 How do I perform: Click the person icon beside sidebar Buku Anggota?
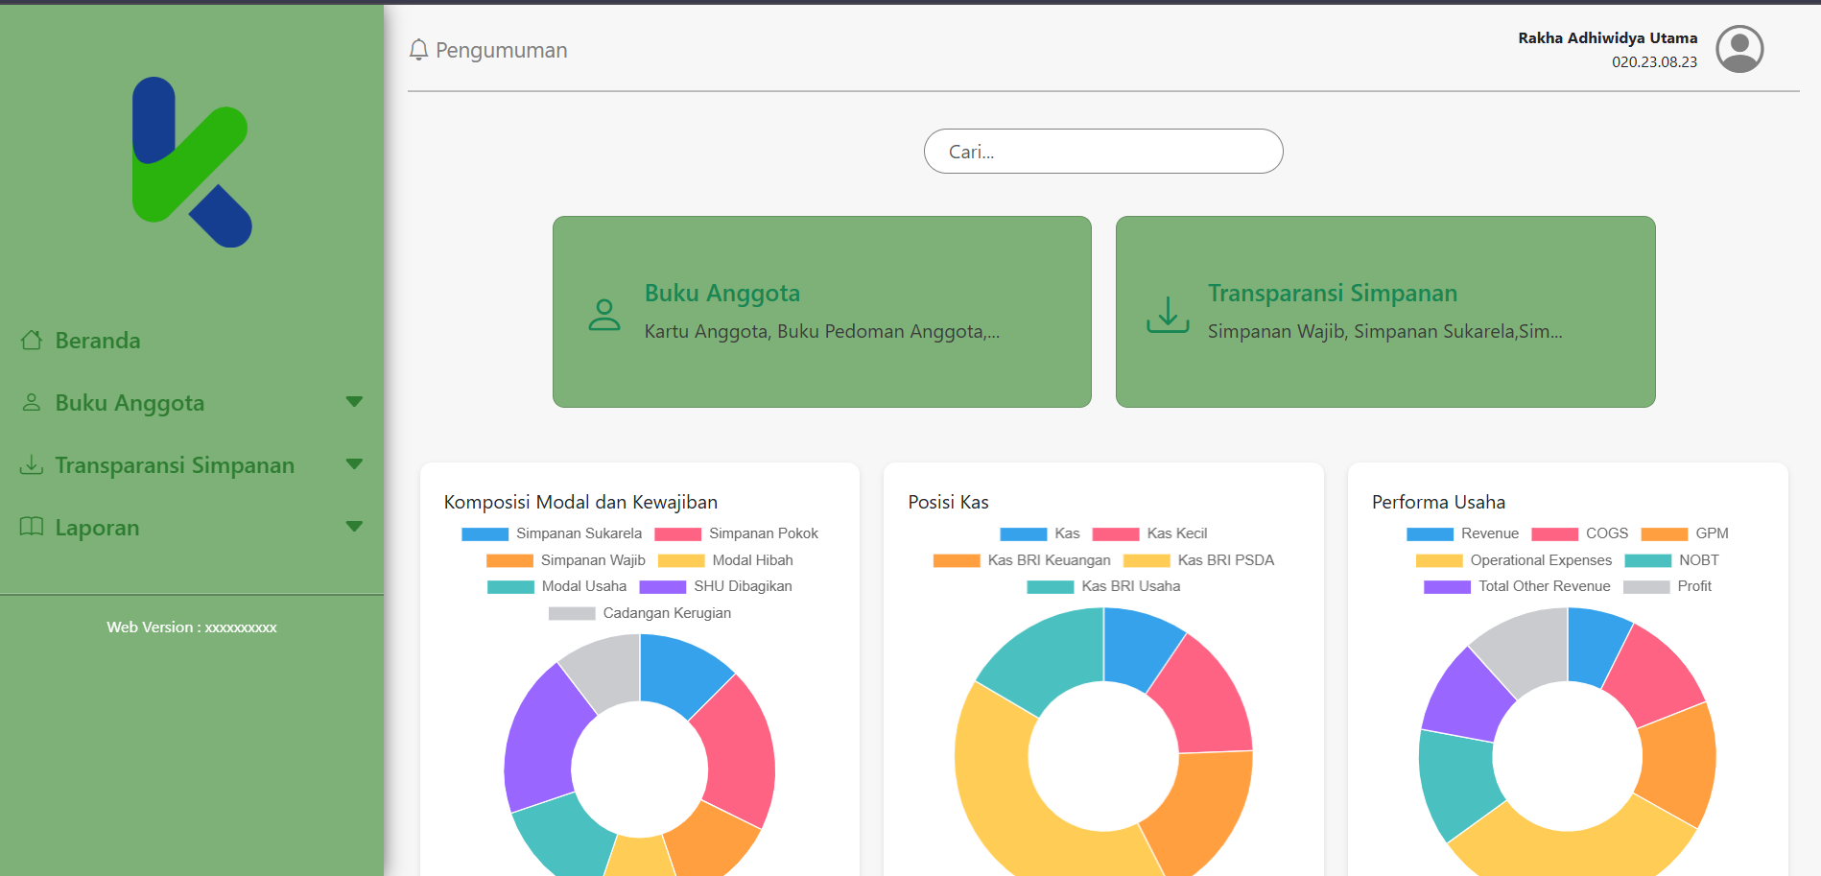(32, 403)
